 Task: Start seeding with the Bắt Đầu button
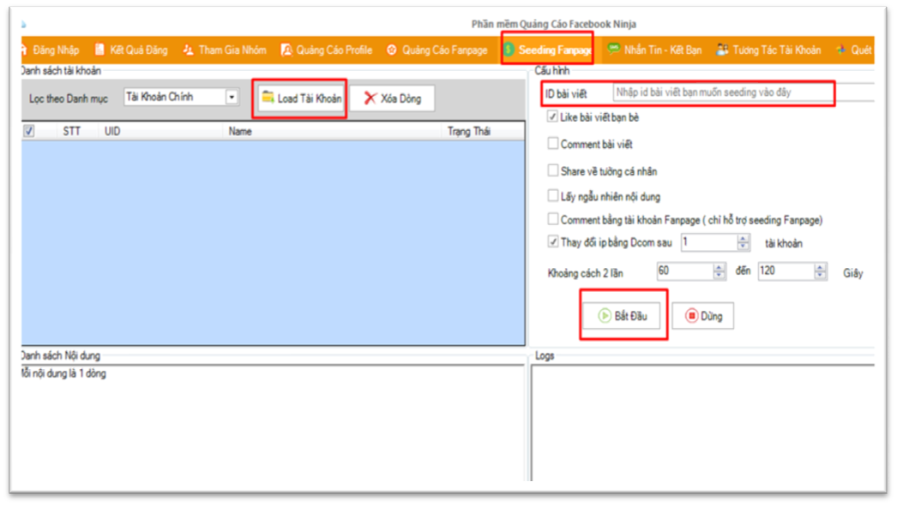(x=622, y=316)
